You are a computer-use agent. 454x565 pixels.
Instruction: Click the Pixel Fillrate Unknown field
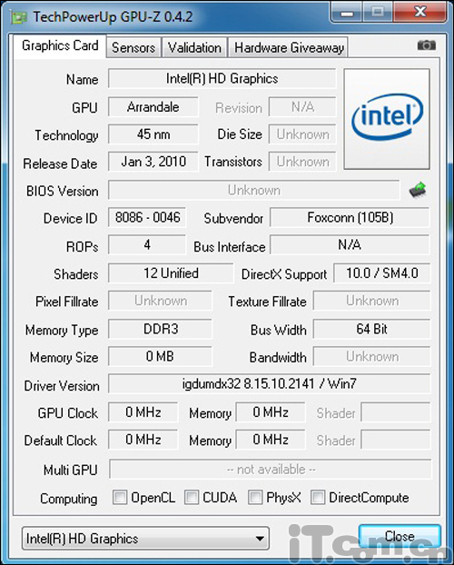(x=160, y=301)
